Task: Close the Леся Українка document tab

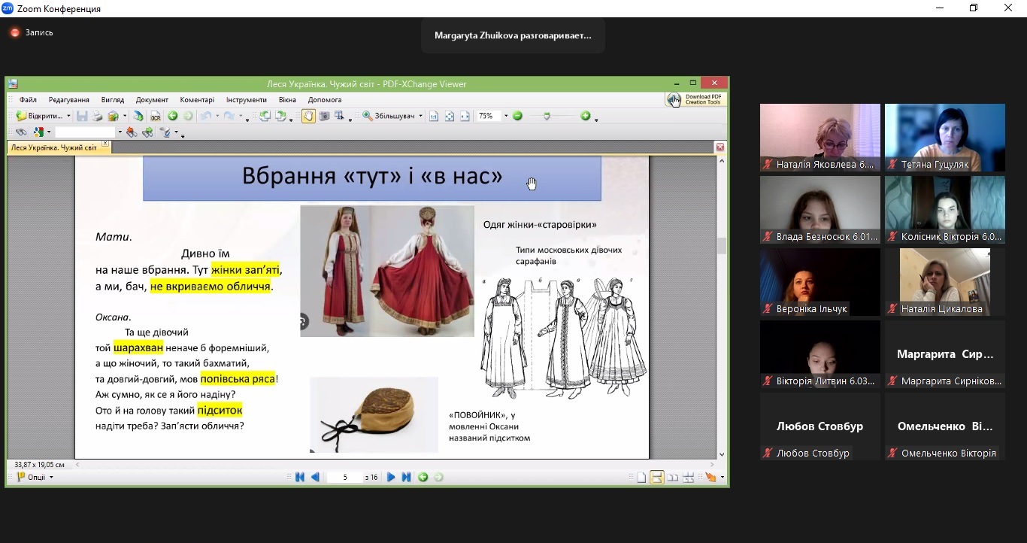Action: click(x=105, y=144)
